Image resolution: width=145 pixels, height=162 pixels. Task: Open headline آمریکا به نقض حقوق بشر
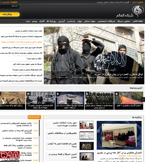[28, 64]
